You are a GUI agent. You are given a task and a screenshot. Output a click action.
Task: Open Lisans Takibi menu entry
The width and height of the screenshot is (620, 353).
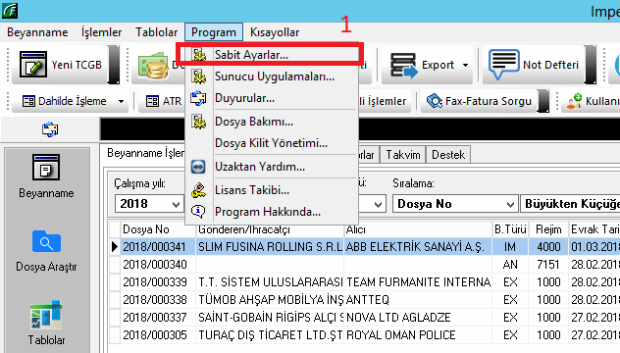tap(272, 190)
